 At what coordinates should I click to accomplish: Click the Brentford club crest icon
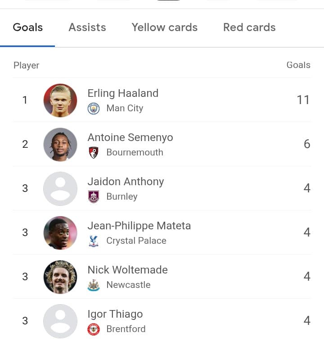[x=94, y=329]
